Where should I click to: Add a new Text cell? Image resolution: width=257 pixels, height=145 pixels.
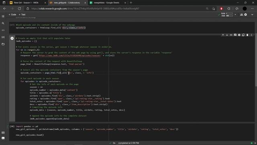pos(22,14)
